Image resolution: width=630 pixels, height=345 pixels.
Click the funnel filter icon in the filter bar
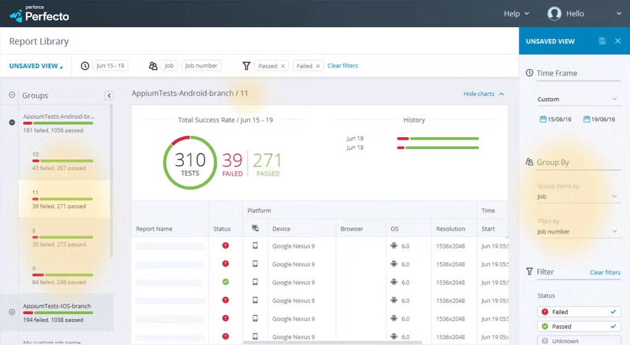point(247,66)
